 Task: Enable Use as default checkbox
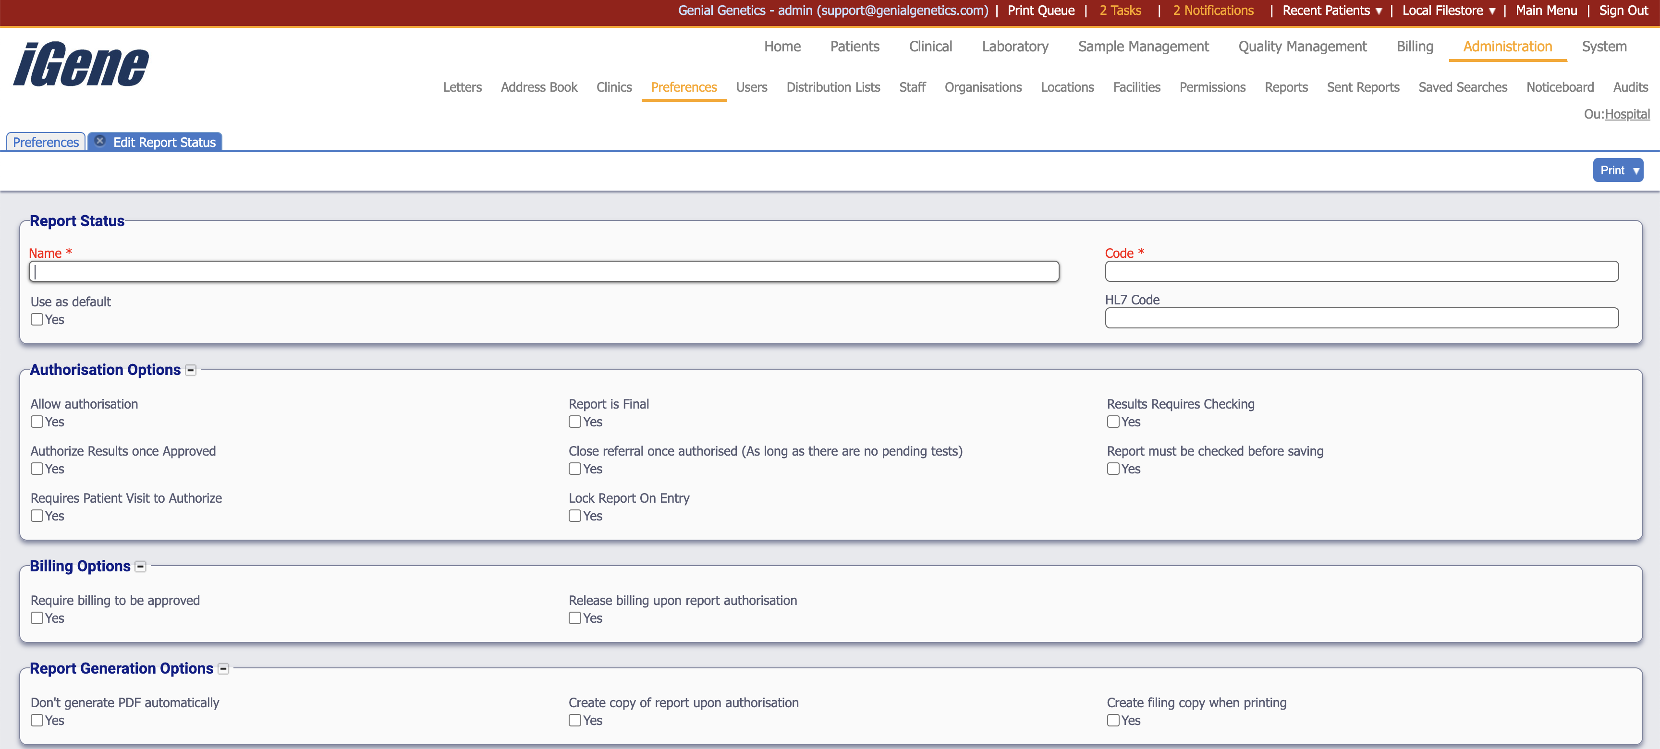coord(37,319)
